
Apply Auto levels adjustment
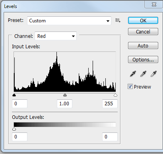coord(143,45)
